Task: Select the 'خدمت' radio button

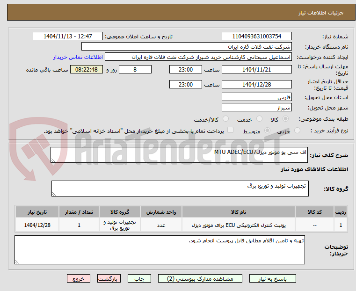Action: coord(259,119)
